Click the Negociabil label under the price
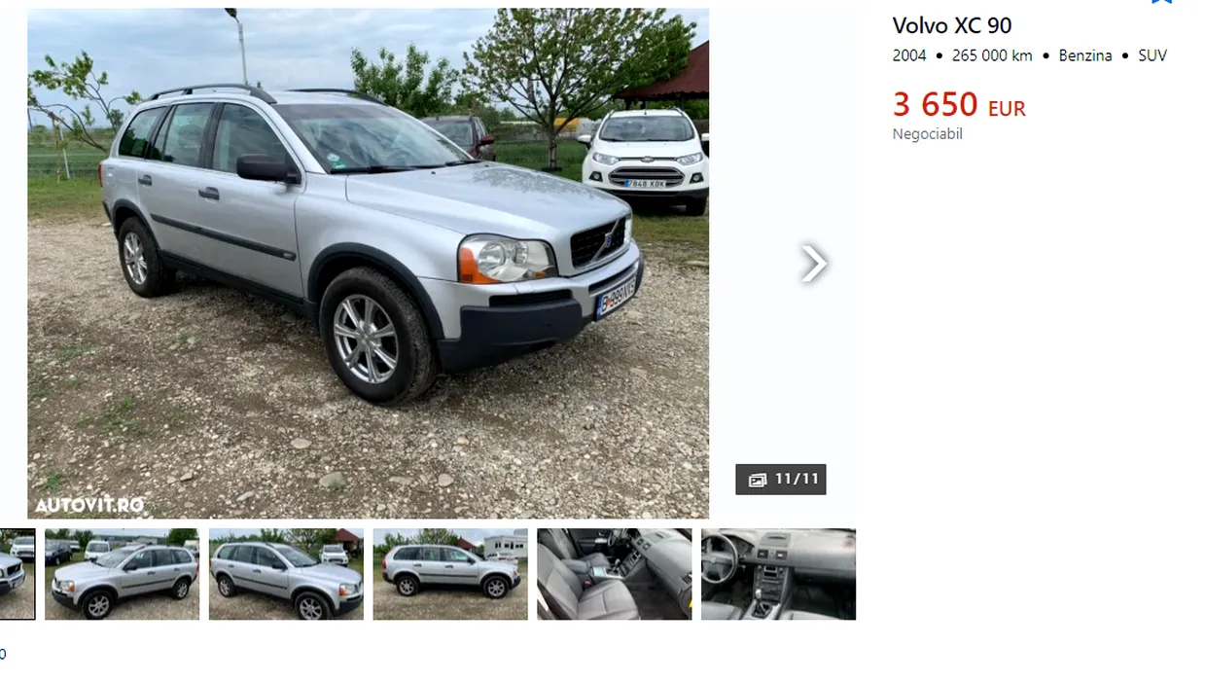Image resolution: width=1205 pixels, height=681 pixels. [x=928, y=134]
